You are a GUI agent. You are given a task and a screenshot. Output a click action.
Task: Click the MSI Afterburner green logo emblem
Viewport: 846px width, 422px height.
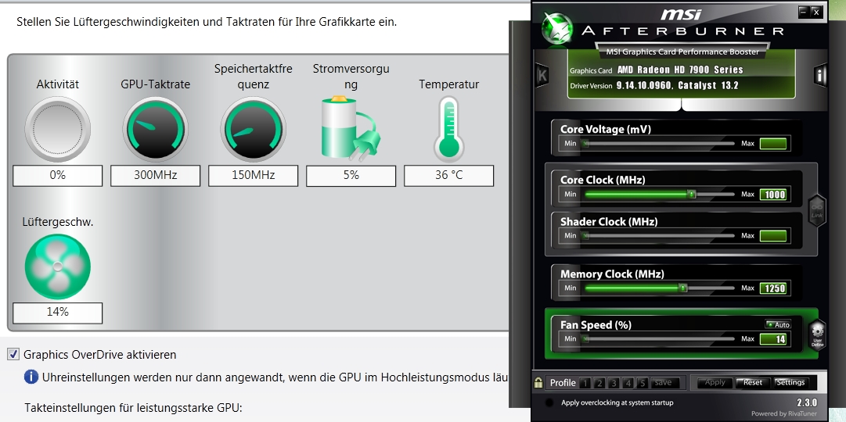pyautogui.click(x=556, y=28)
